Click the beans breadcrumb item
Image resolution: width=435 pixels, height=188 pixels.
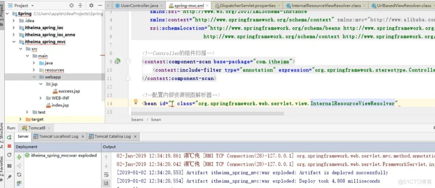tap(137, 119)
